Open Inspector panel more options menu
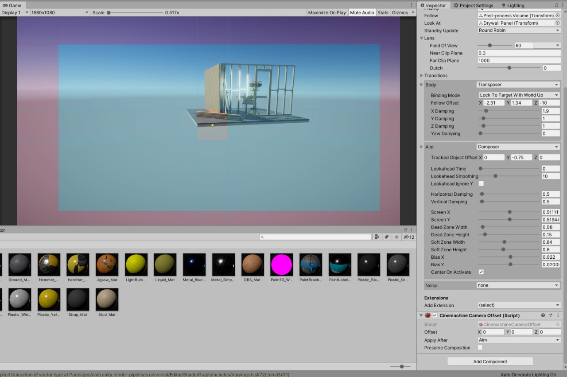567x377 pixels. [563, 5]
